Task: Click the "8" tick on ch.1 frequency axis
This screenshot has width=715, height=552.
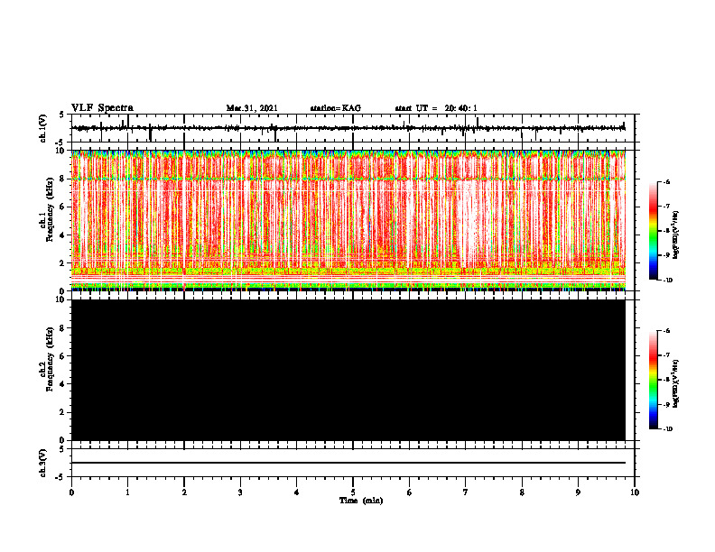Action: (63, 179)
